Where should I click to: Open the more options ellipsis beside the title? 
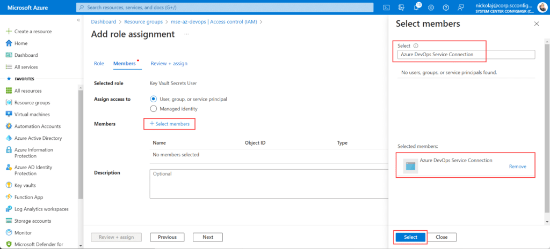click(186, 34)
